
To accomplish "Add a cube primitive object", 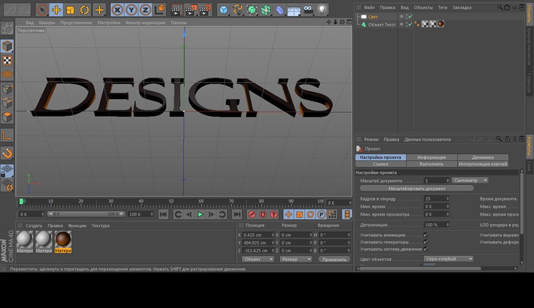I will pos(223,10).
